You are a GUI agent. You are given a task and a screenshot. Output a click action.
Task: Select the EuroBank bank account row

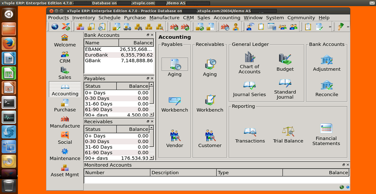pyautogui.click(x=119, y=55)
